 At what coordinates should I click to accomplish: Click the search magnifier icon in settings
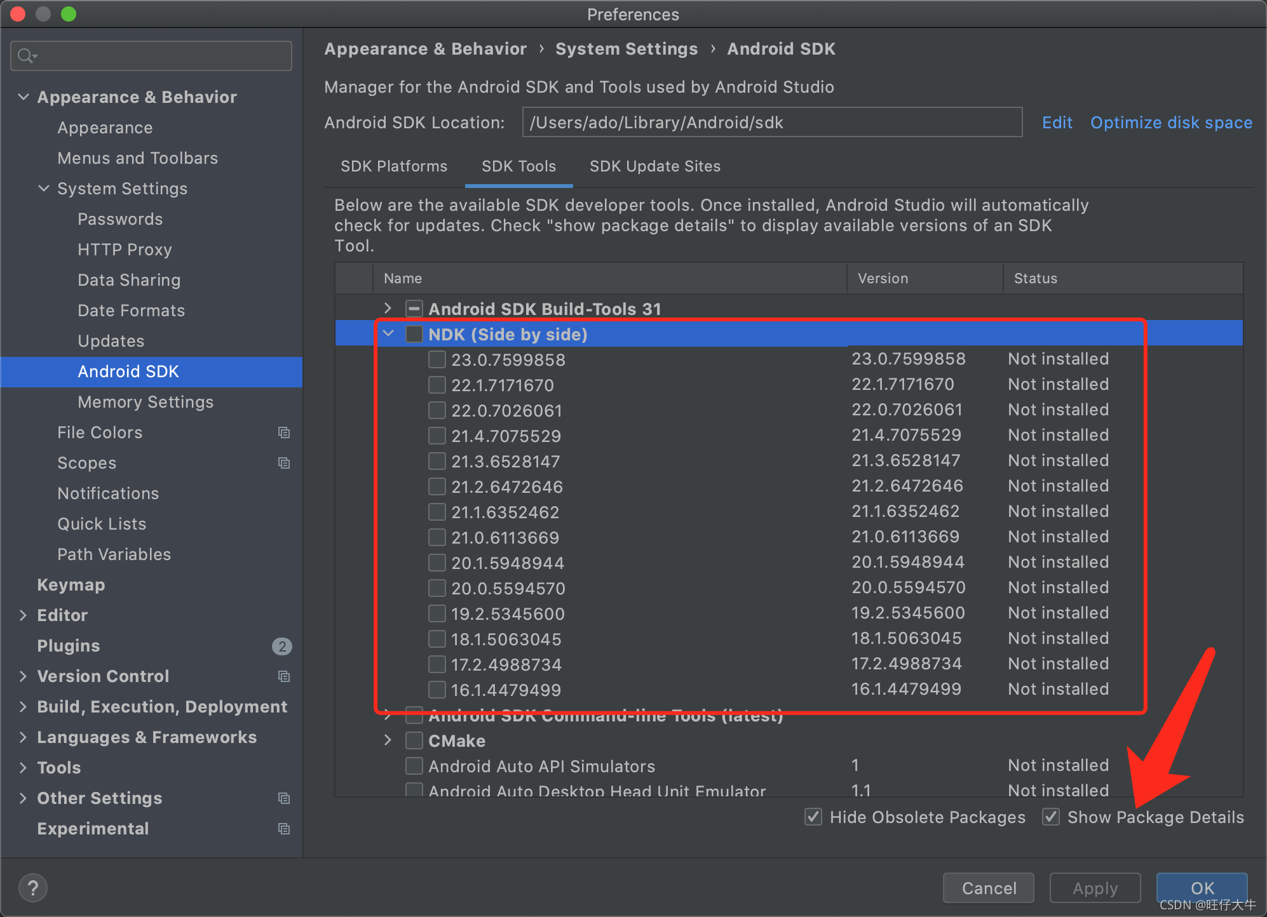point(25,56)
